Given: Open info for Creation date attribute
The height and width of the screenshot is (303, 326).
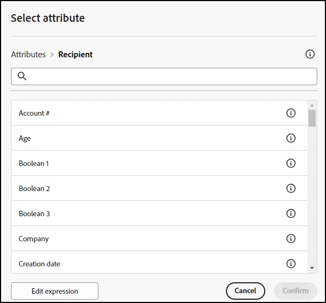Looking at the screenshot, I should point(290,264).
